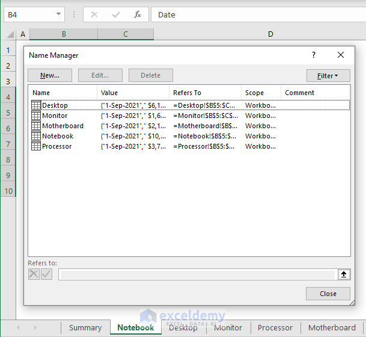366x337 pixels.
Task: Sort by the Comment column header
Action: tap(315, 93)
